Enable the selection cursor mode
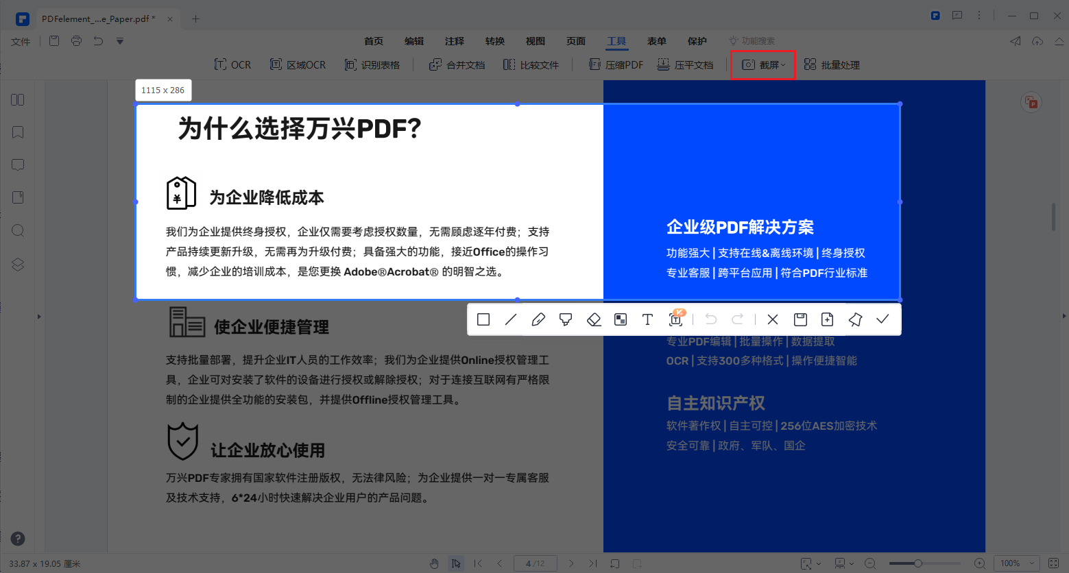The image size is (1069, 573). point(456,563)
